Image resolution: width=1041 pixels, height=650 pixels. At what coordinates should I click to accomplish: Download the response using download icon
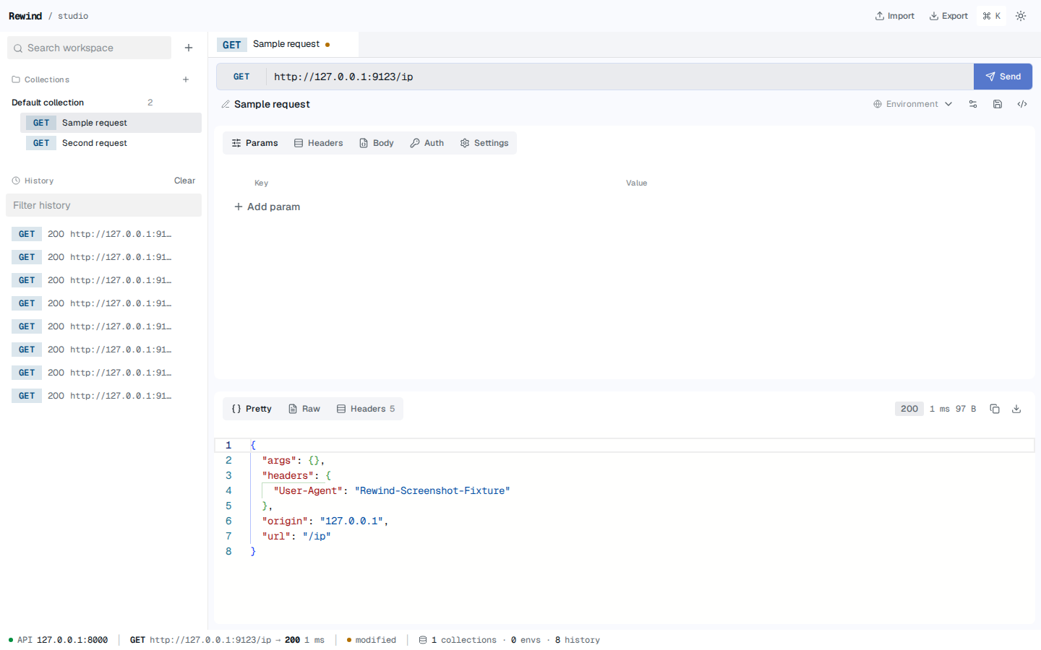click(1016, 409)
